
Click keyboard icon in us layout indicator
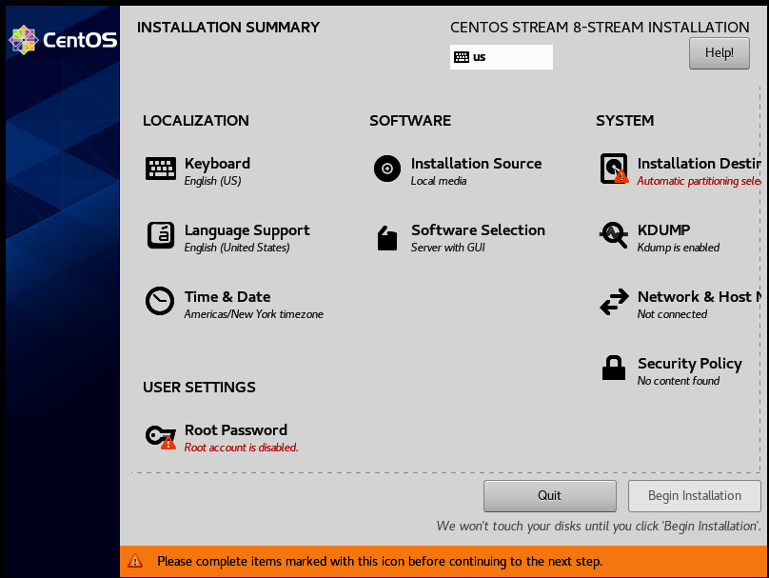[461, 57]
